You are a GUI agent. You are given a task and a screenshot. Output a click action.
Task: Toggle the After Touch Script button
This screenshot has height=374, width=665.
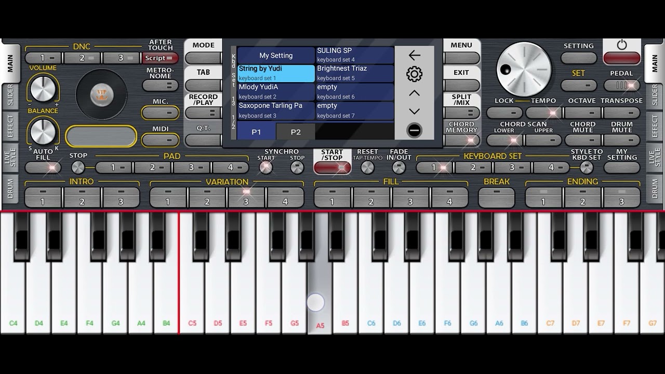pos(161,58)
